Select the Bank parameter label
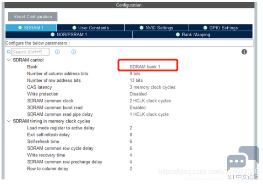263x184 pixels. coord(32,67)
